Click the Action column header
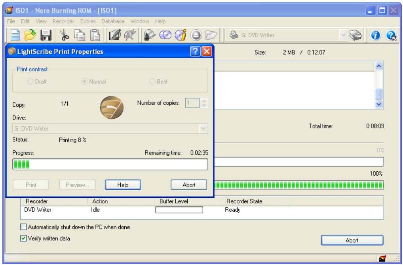Screen dimensions: 403x265 [x=121, y=201]
